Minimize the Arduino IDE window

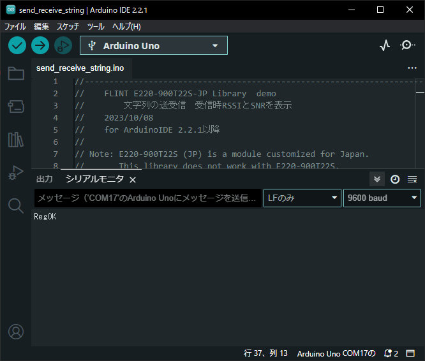[352, 10]
